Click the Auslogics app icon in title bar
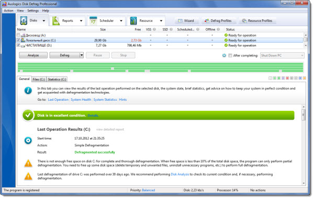Screen dimensions: 314x199 pyautogui.click(x=4, y=4)
